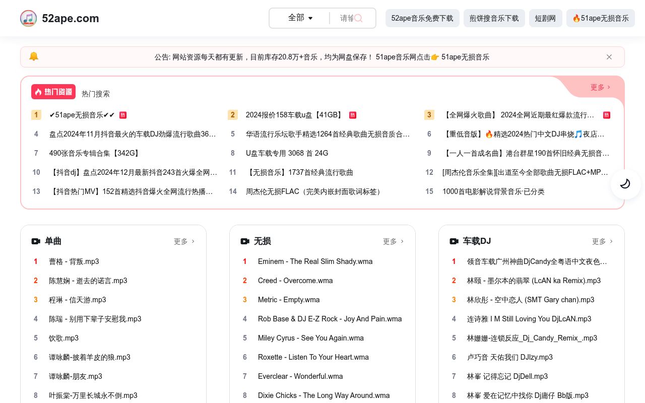Open 1000首电影解说背景音乐·已分类

(x=493, y=191)
